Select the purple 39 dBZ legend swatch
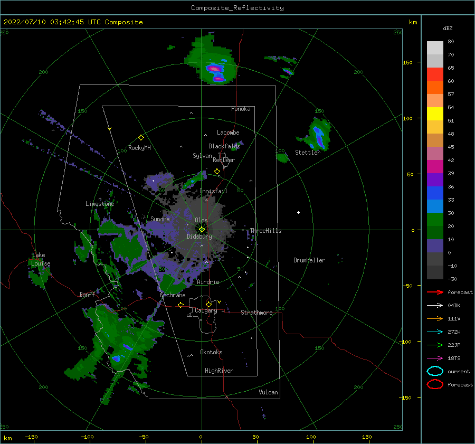Image resolution: width=475 pixels, height=444 pixels. pos(435,180)
